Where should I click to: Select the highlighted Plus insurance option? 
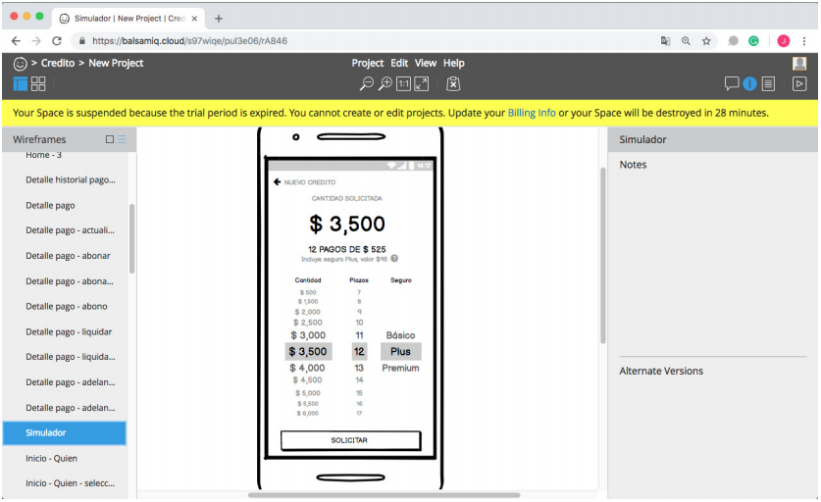[400, 351]
